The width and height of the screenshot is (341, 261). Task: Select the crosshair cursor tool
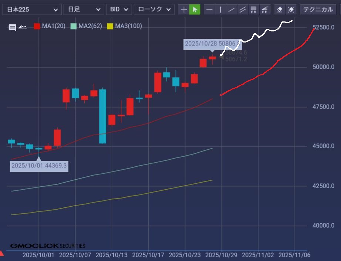click(x=184, y=10)
